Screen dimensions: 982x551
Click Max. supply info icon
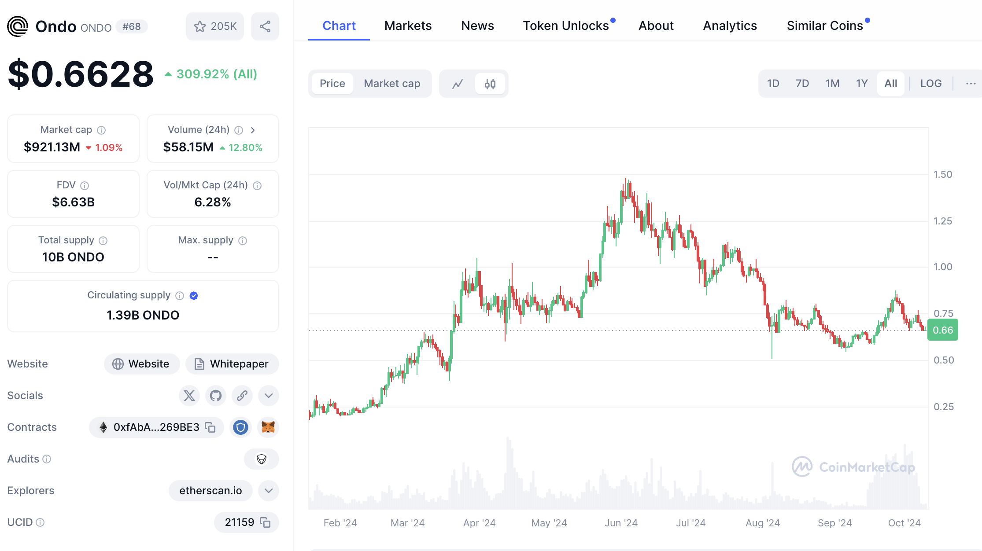click(243, 240)
